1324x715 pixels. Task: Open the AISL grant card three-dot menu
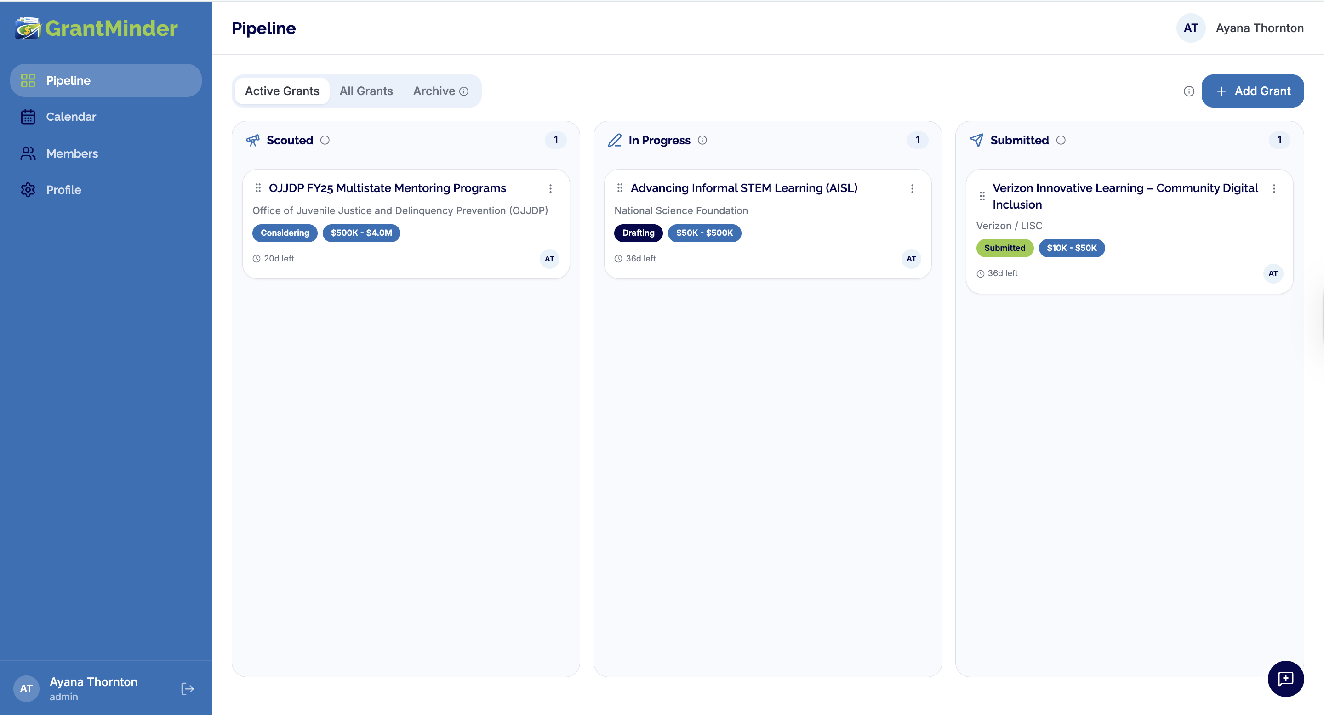coord(912,188)
